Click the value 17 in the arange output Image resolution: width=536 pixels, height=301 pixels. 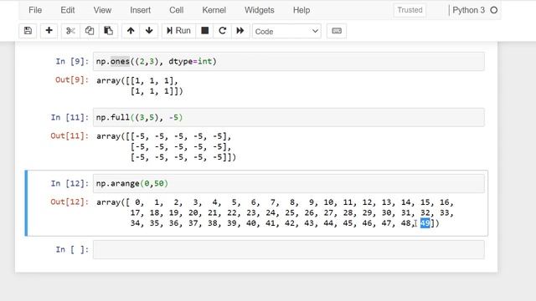point(135,213)
